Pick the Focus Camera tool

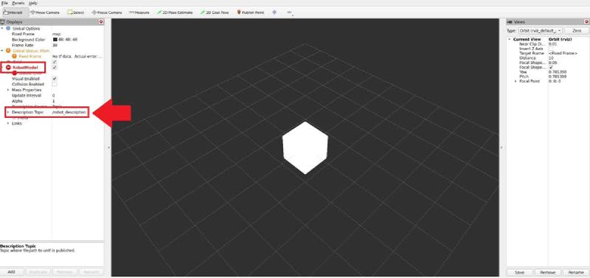click(x=107, y=13)
